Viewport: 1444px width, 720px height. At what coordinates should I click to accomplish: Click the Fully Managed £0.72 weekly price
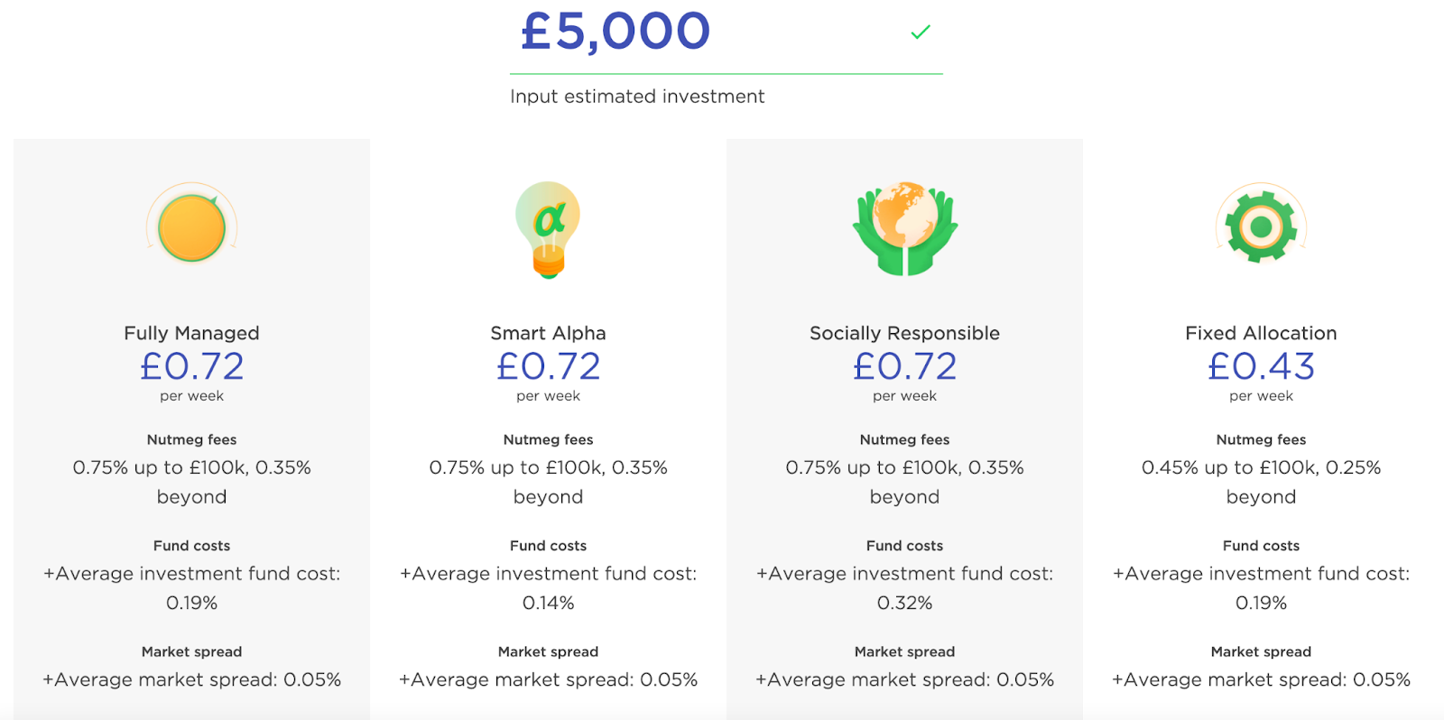point(191,366)
